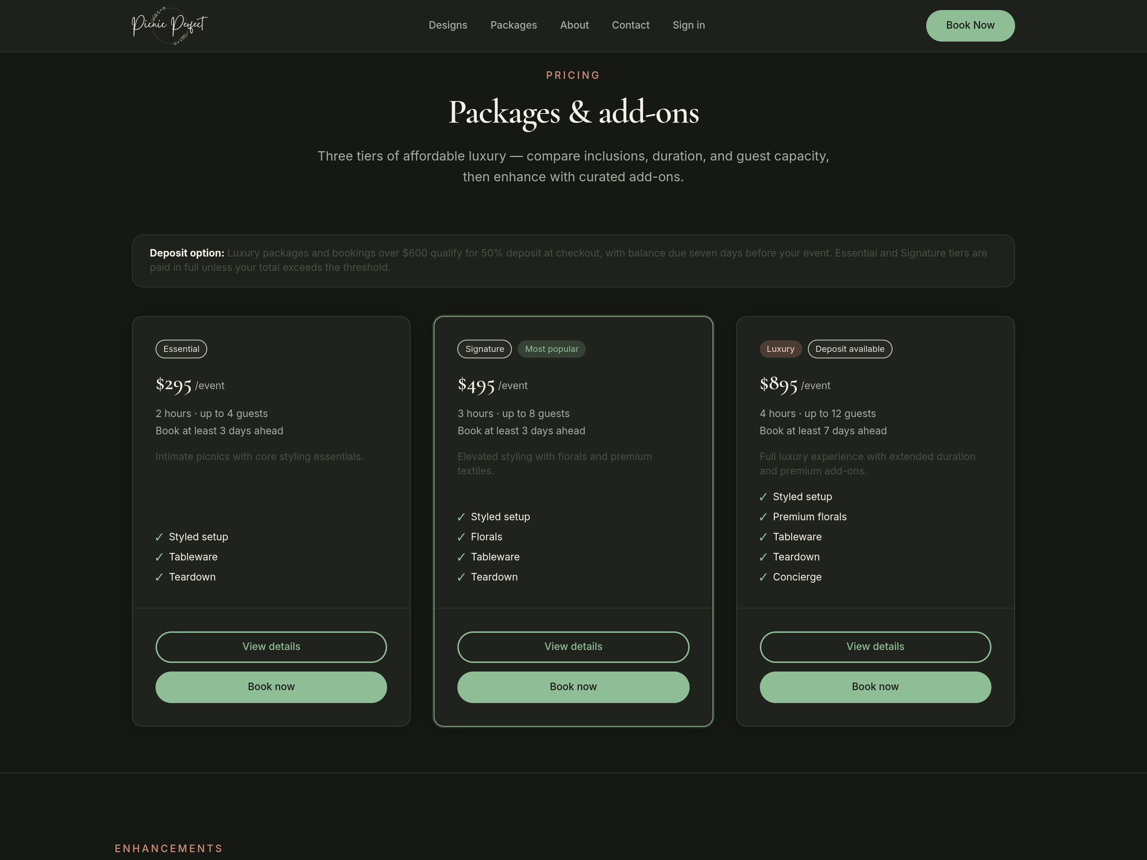This screenshot has width=1147, height=860.
Task: Click the 'Concierge' feature text
Action: [x=797, y=577]
